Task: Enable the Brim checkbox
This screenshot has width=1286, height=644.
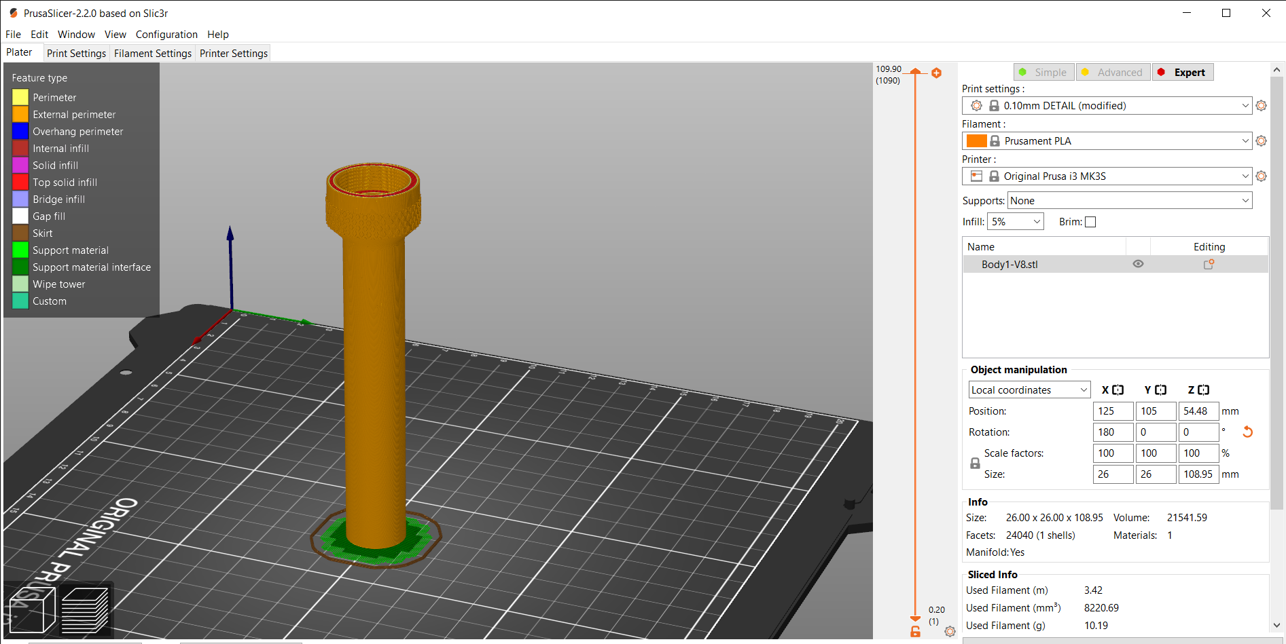Action: click(x=1090, y=222)
